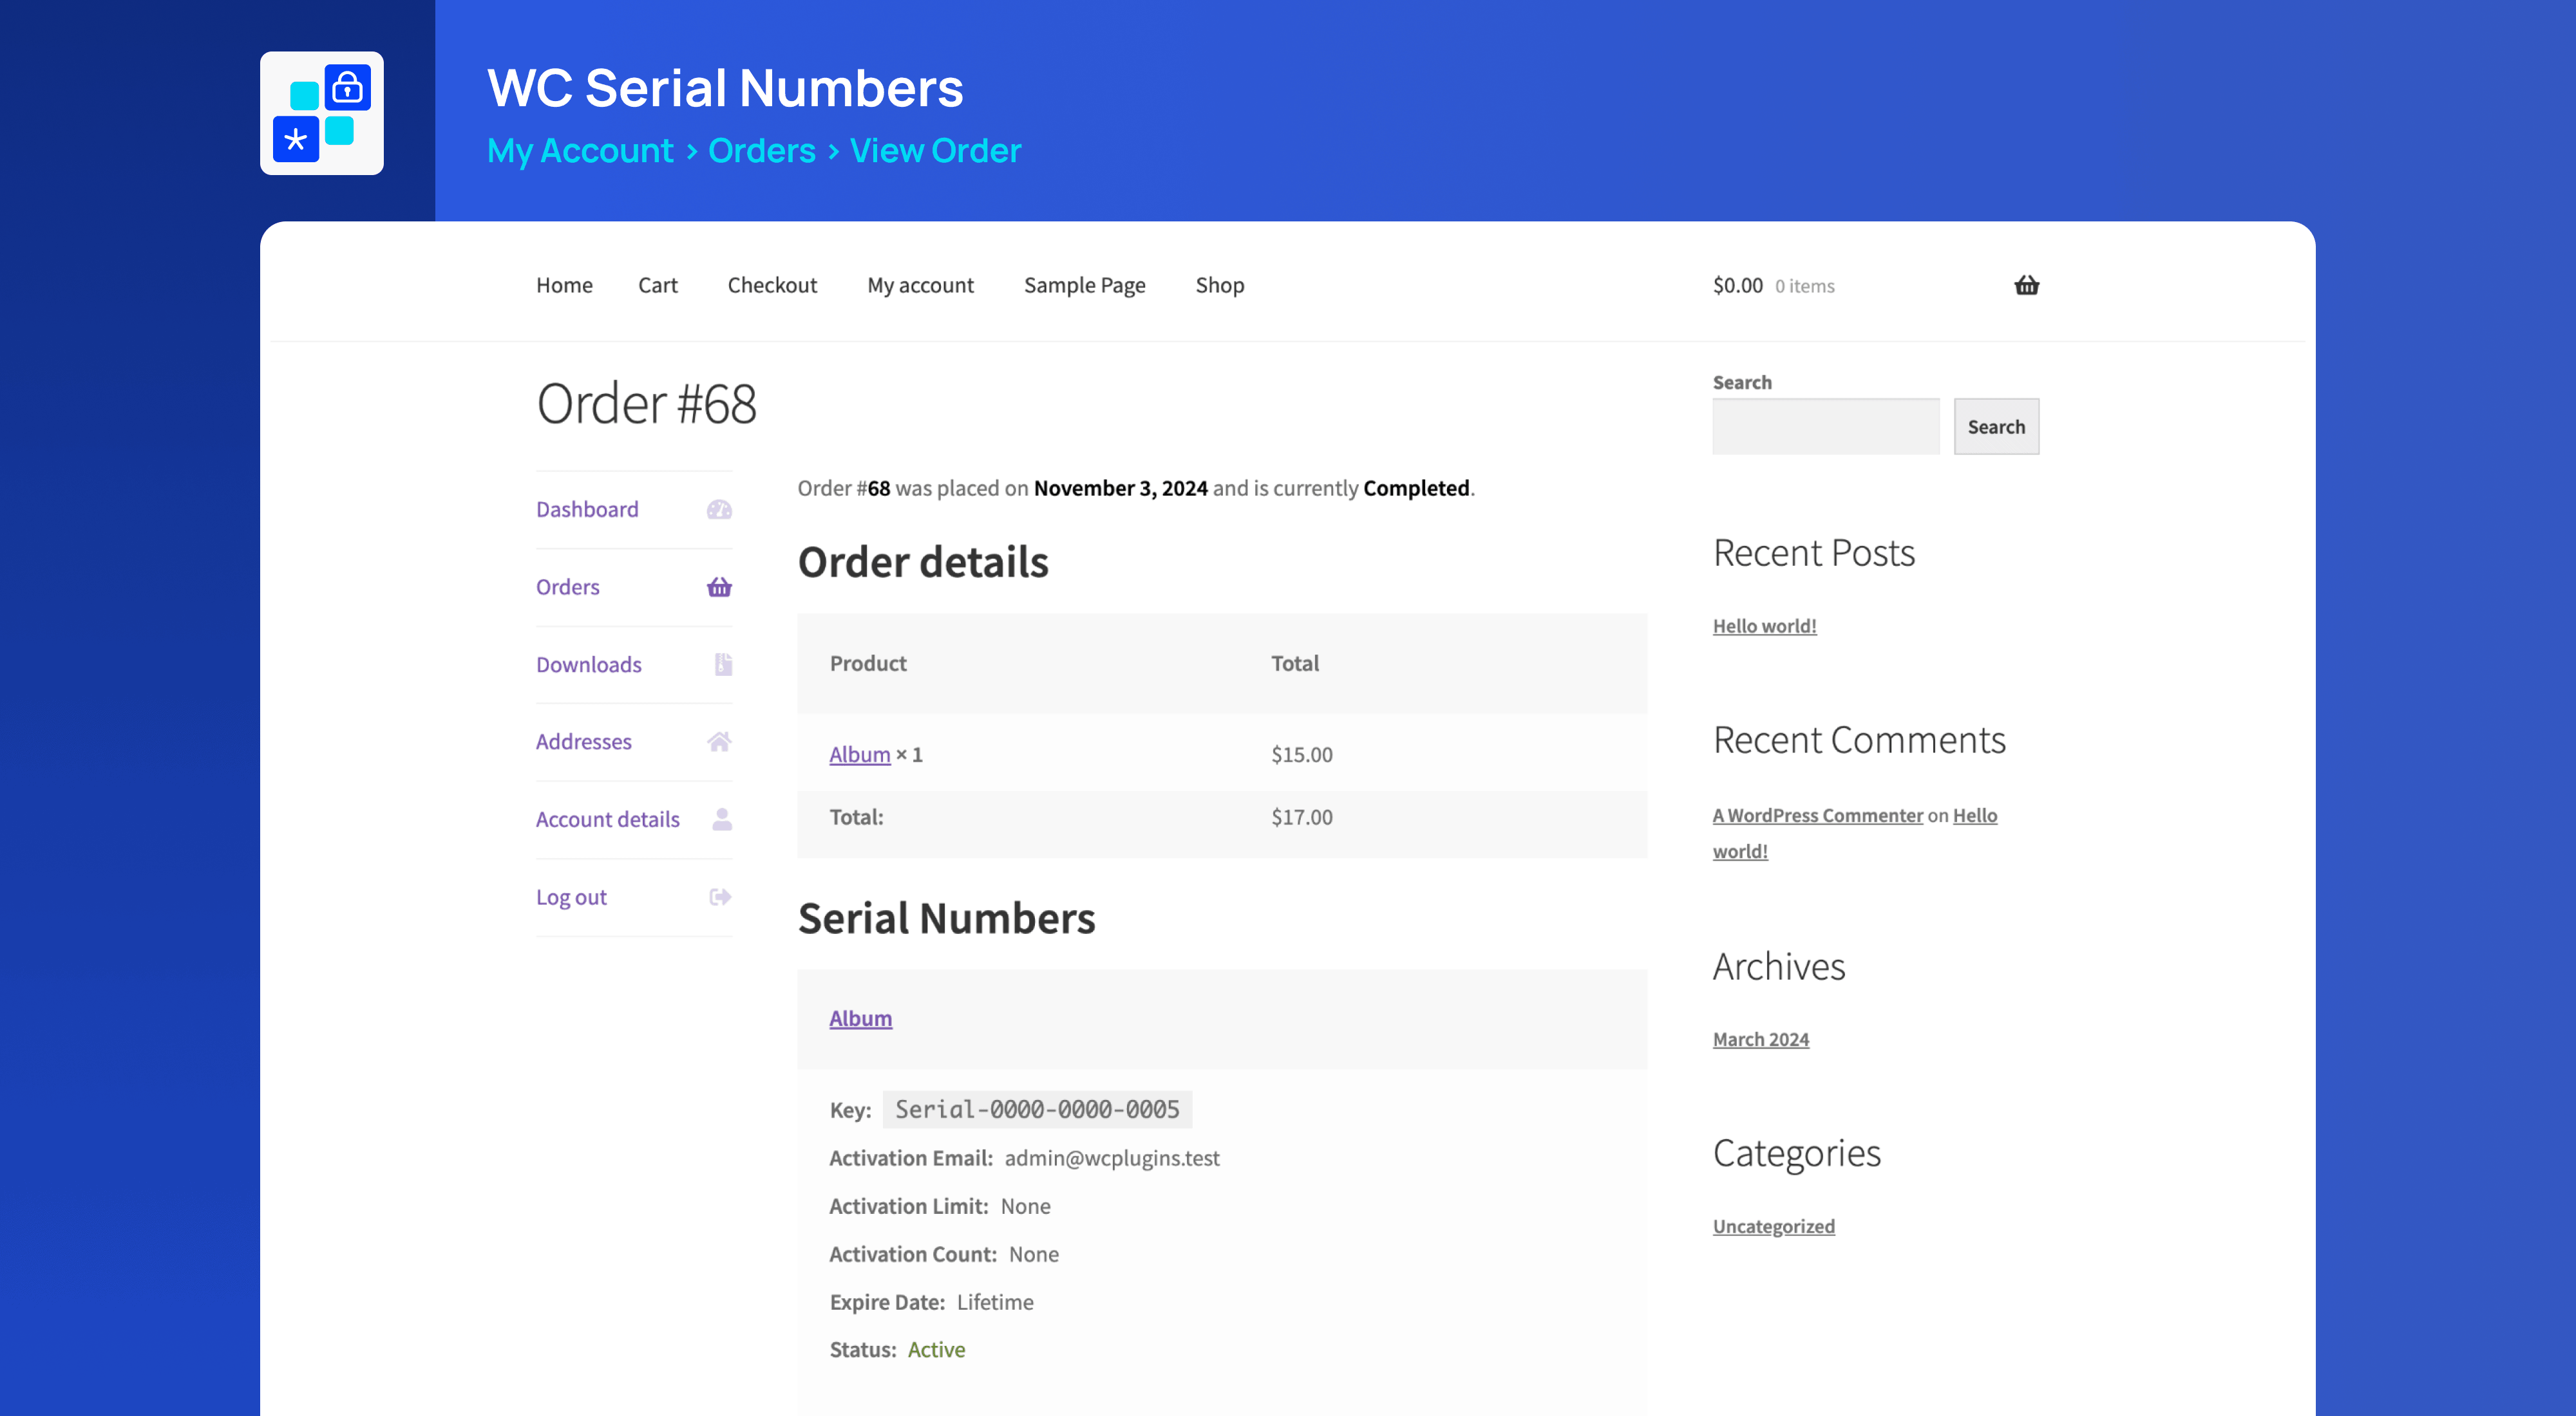2576x1416 pixels.
Task: Open the Shop menu item
Action: 1219,286
